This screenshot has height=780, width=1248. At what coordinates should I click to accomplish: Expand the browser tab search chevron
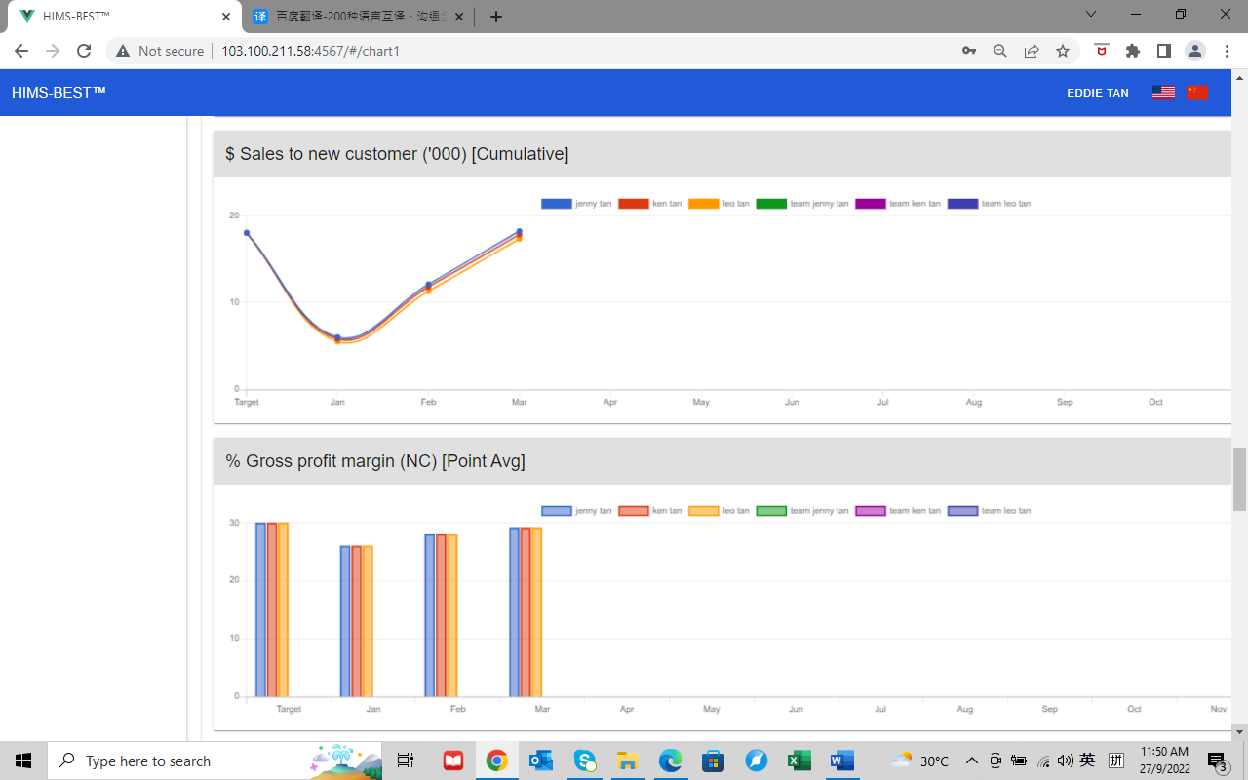(1091, 15)
